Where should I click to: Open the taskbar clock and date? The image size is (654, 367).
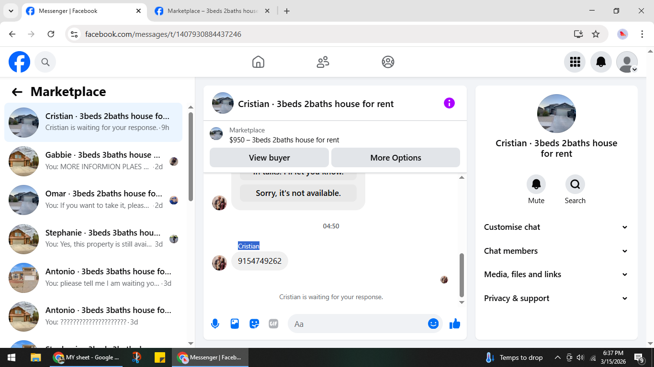coord(613,357)
